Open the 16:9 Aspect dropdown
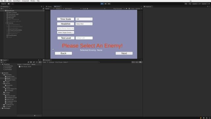This screenshot has width=211, height=119. [73, 9]
